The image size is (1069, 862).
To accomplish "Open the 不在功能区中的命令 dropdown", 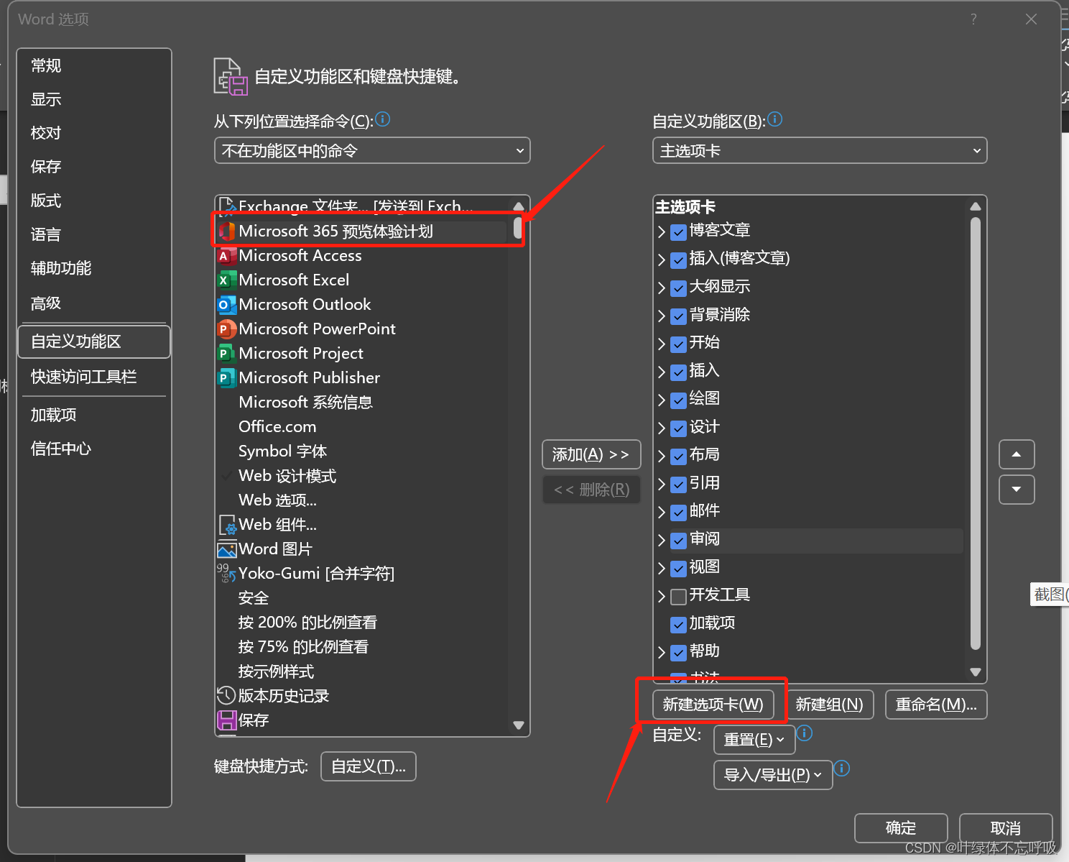I will [x=372, y=150].
